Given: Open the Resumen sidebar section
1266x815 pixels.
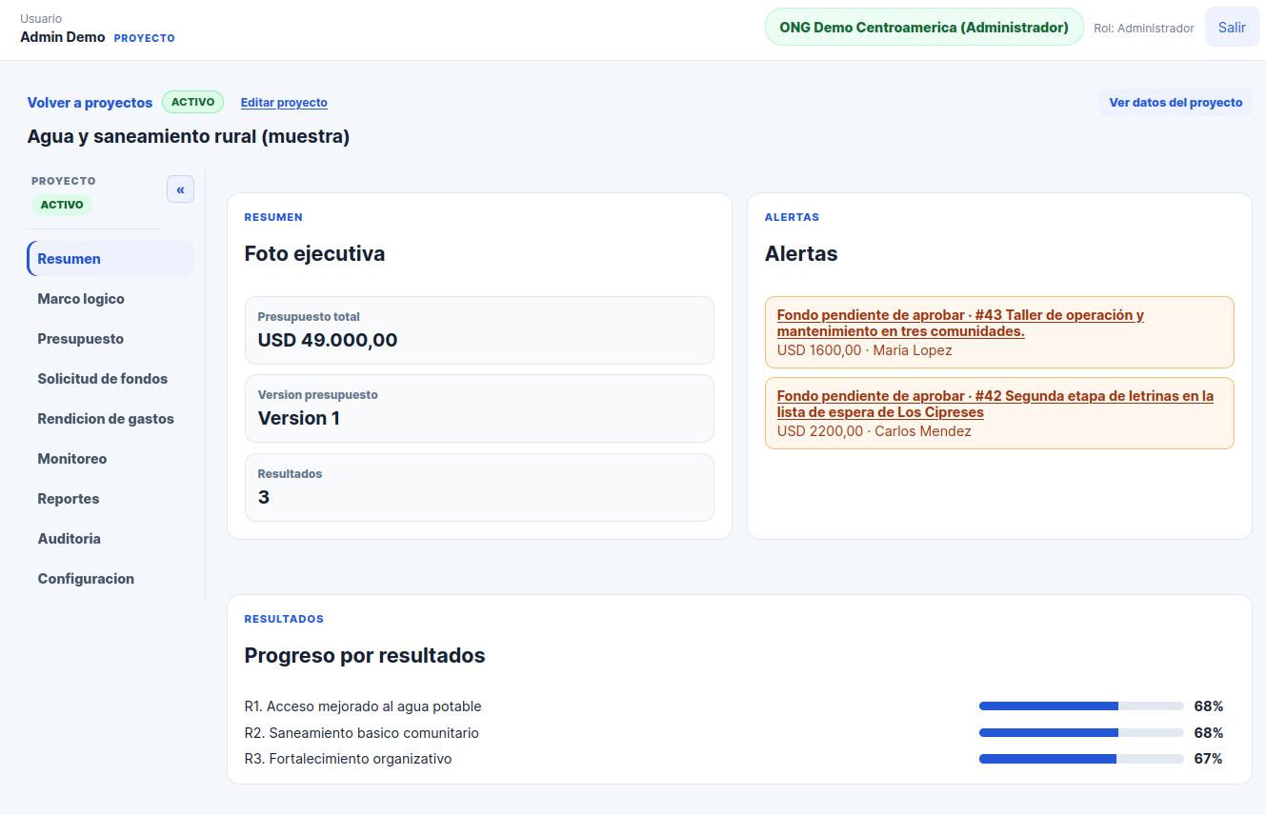Looking at the screenshot, I should [x=111, y=259].
